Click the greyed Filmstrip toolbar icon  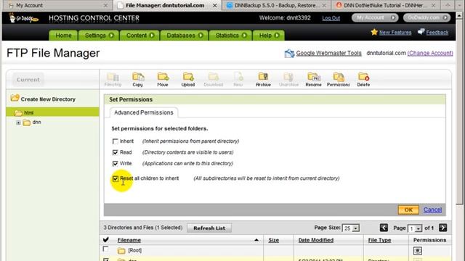pyautogui.click(x=113, y=79)
